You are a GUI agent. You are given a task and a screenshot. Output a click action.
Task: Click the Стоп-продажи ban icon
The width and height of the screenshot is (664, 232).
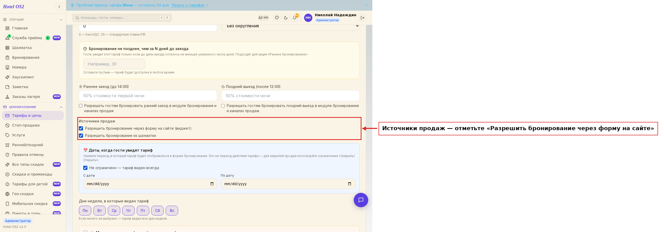(7, 125)
